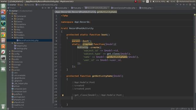Click the getActivityName breadcrumb above the editor
196x110 pixels.
click(x=107, y=12)
